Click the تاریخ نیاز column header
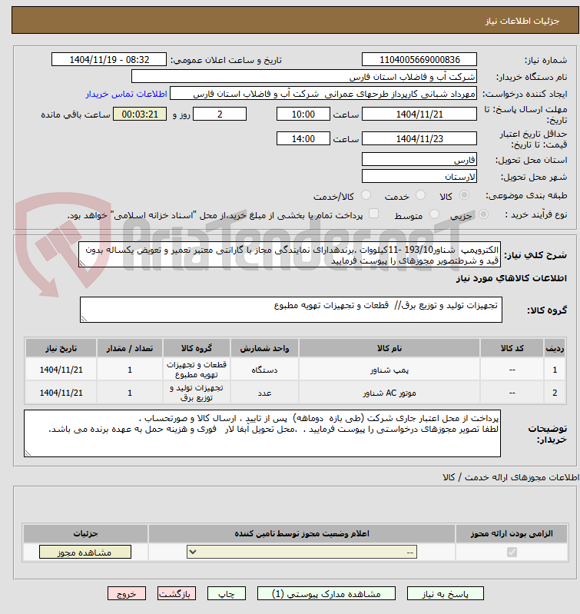 [x=61, y=348]
